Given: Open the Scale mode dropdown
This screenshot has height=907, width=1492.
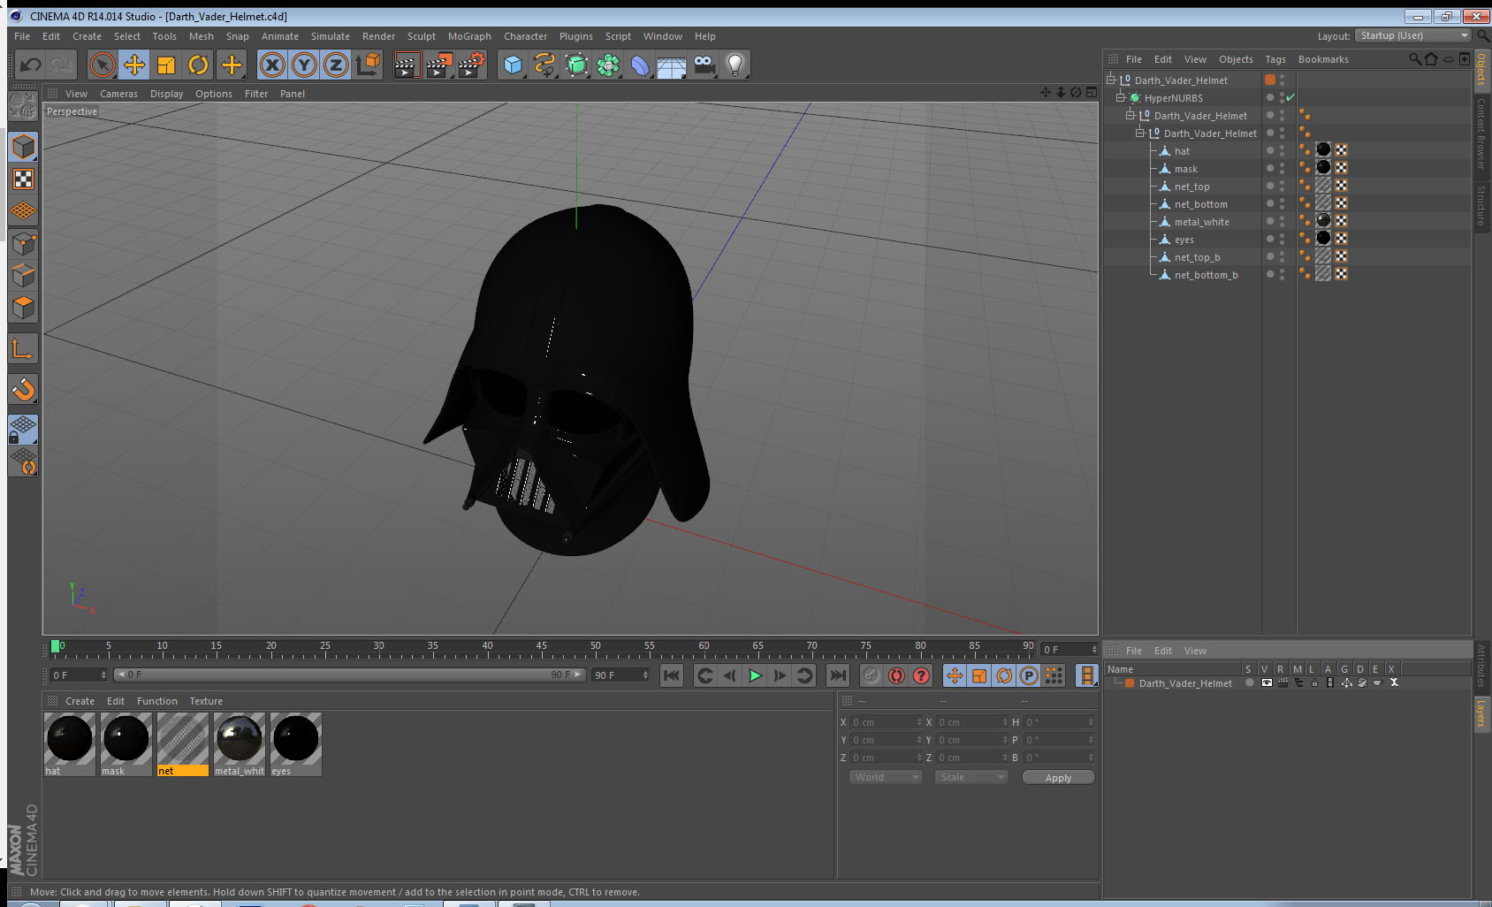Looking at the screenshot, I should [x=971, y=777].
